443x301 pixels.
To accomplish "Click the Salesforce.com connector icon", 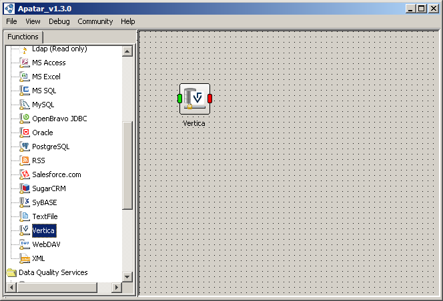I will click(25, 174).
